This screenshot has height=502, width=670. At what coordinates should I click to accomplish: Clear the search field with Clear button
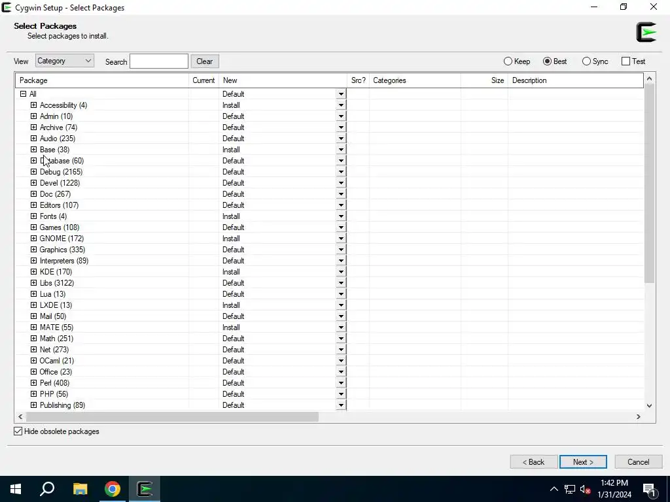(205, 61)
